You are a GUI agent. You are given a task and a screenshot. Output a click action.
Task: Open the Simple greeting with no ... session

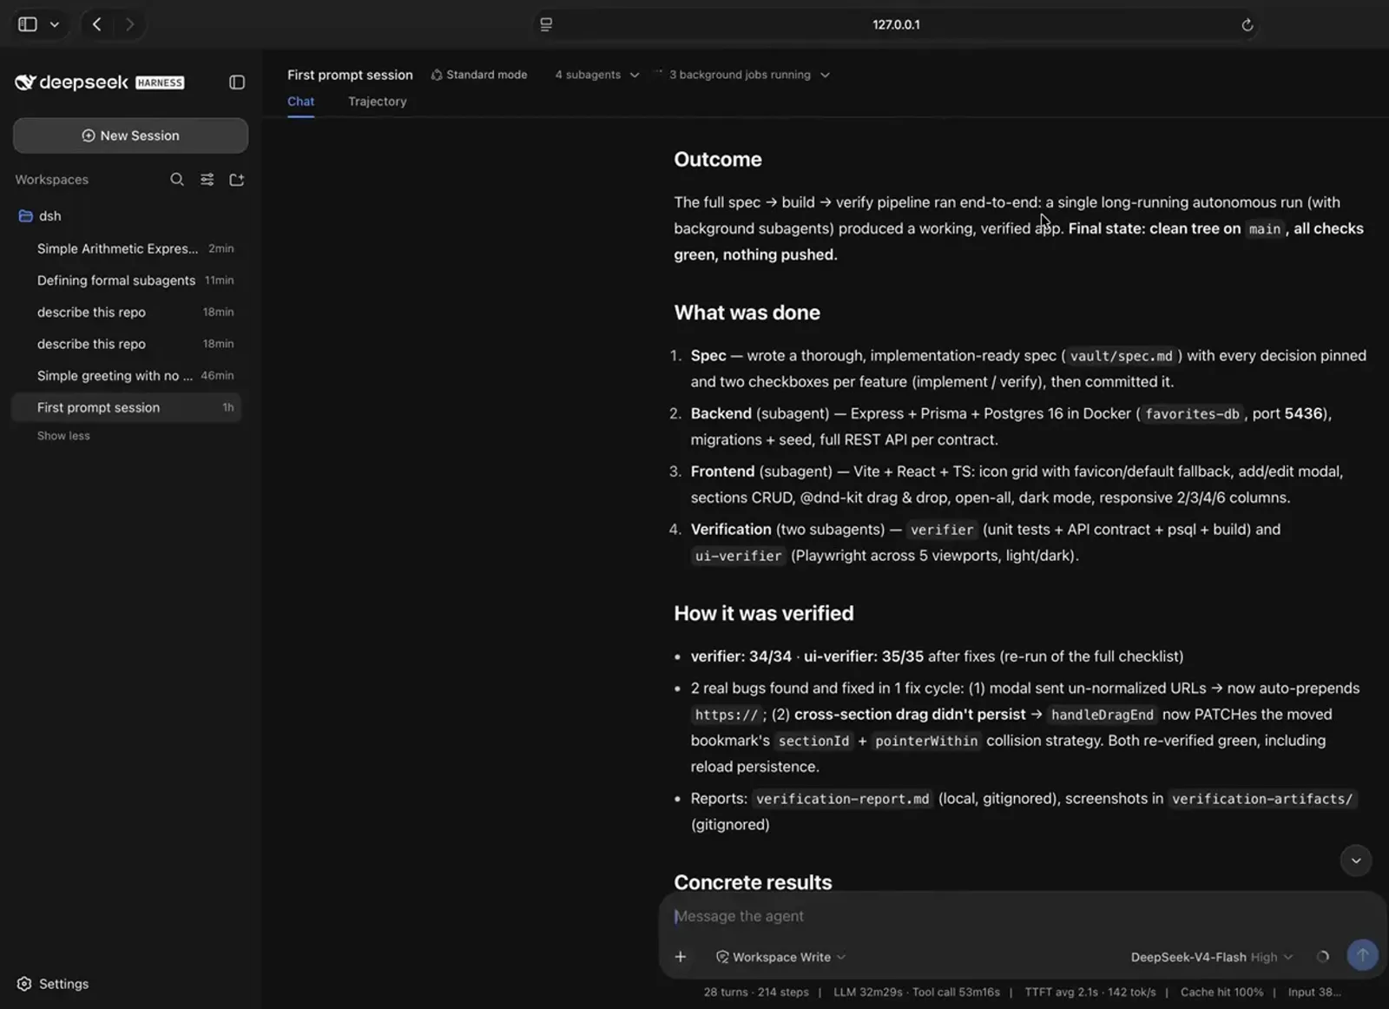[127, 376]
